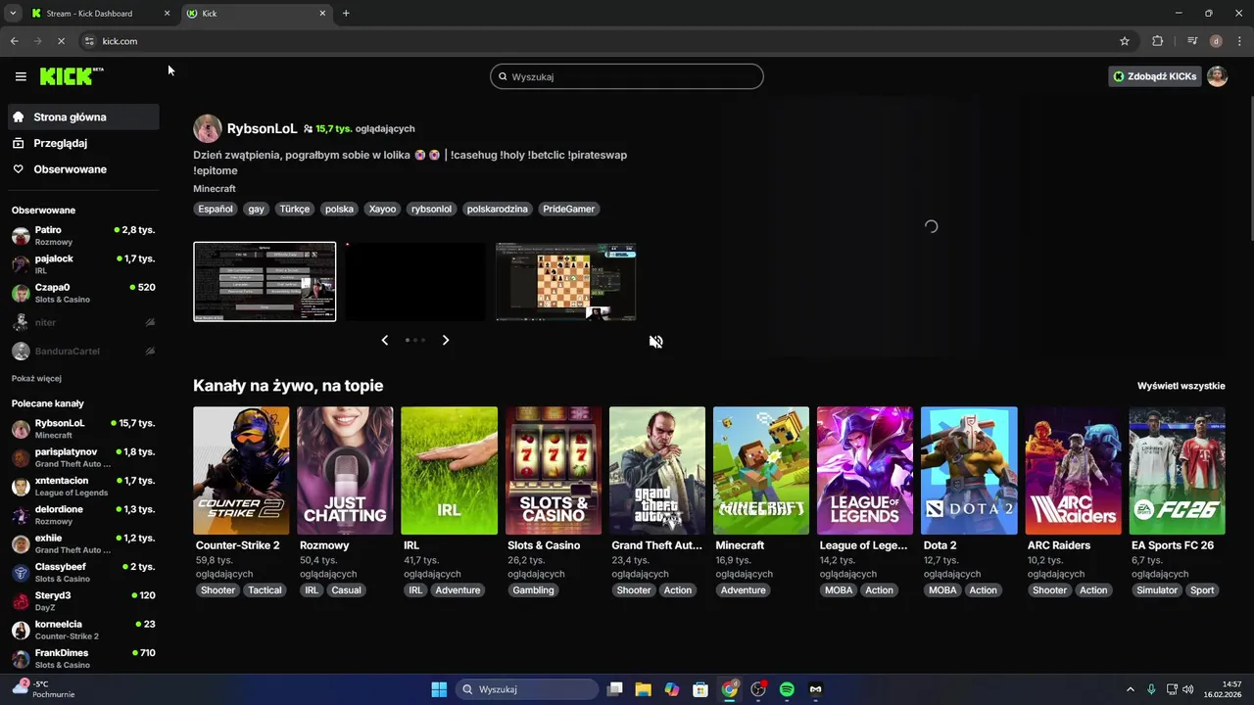
Task: Open offline channel niter
Action: click(x=83, y=322)
